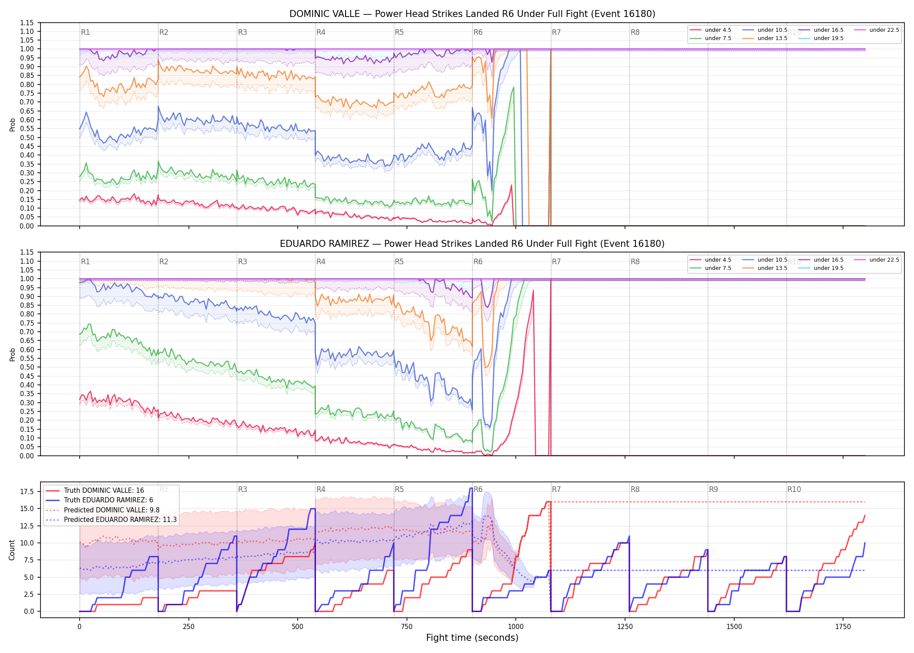Click the x-axis tick label '1500'
Viewport: 914px width, 653px height.
pyautogui.click(x=734, y=627)
